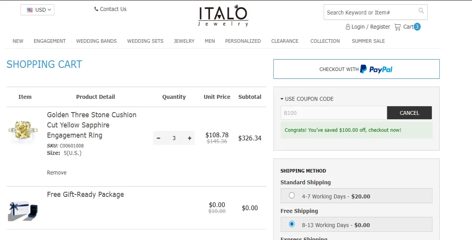472x240 pixels.
Task: Click the cart count badge showing 3
Action: (417, 27)
